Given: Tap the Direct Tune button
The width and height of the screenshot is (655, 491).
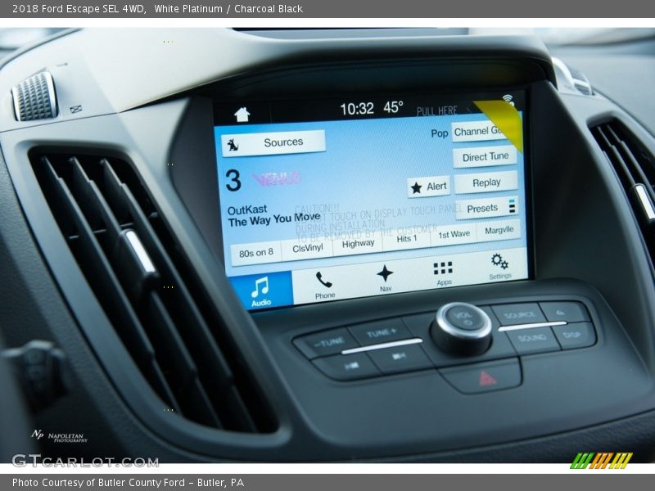Looking at the screenshot, I should click(x=485, y=157).
